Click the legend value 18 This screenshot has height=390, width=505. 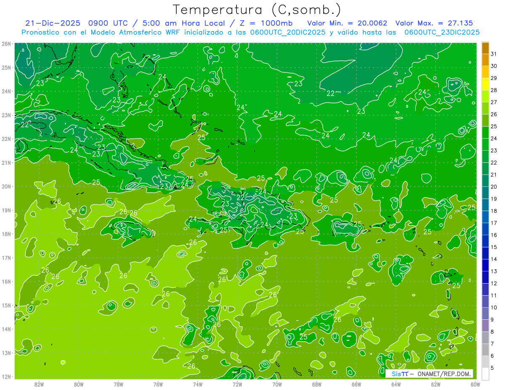point(494,211)
